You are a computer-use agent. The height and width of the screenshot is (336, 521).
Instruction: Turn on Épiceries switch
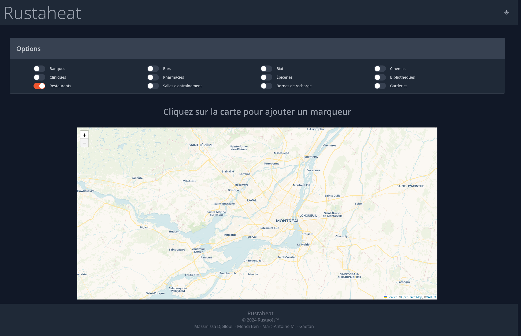[x=266, y=77]
